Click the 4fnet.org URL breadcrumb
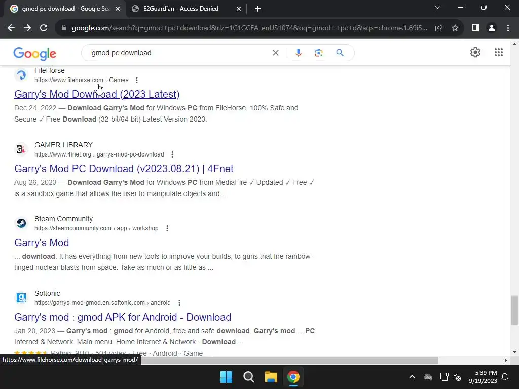This screenshot has width=519, height=389. pos(99,154)
